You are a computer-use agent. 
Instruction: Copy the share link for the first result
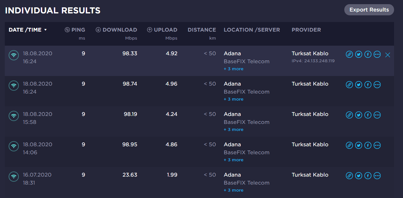349,55
